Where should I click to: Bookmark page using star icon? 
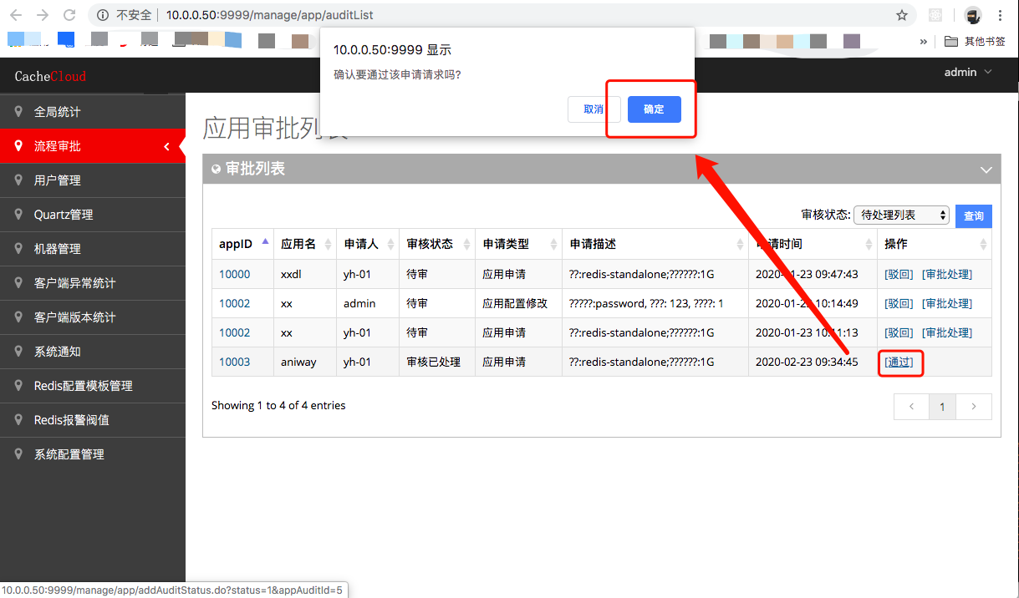pos(902,15)
